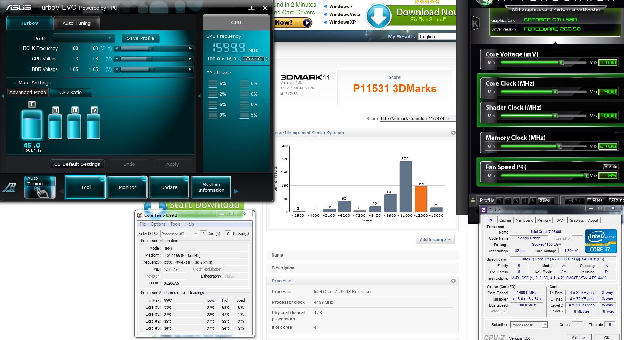Click BCLK Frequency increase arrow
Image resolution: width=624 pixels, height=340 pixels.
pos(190,49)
